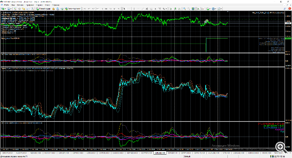
Task: Switch to the EURGBP,H1 chart tab
Action: pos(172,153)
